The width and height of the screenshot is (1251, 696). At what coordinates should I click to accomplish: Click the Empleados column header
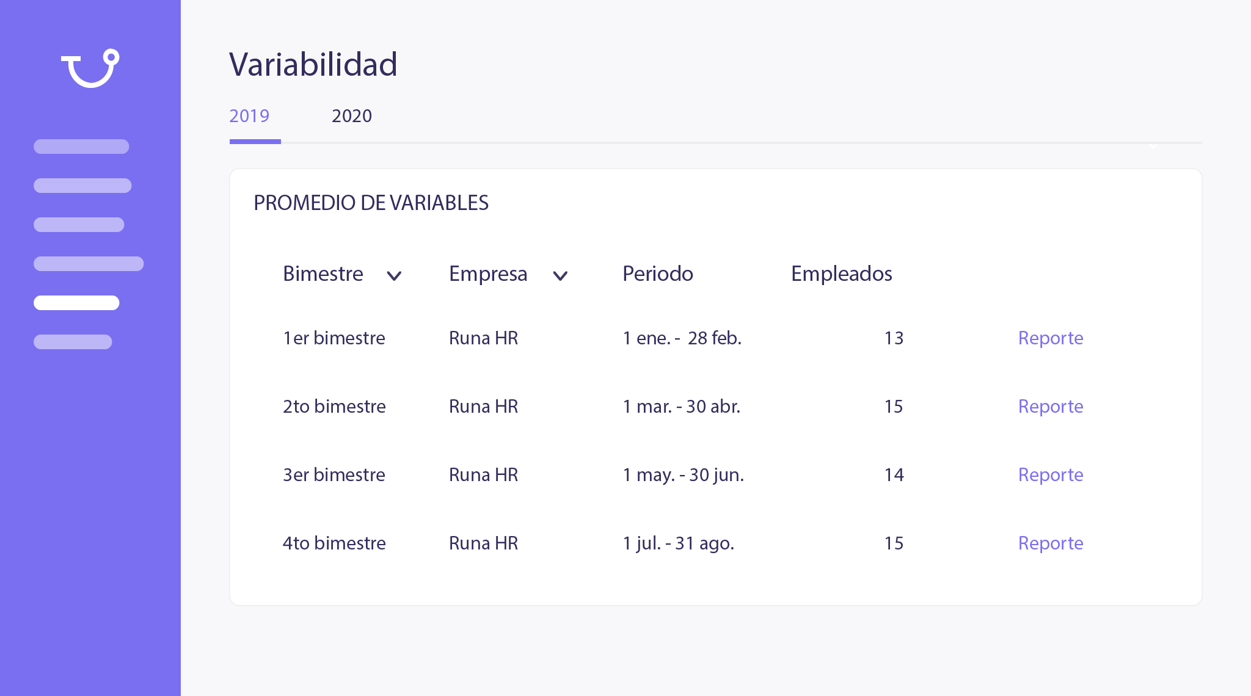tap(841, 274)
